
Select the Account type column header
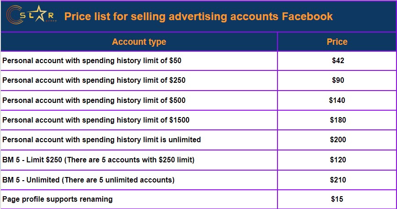pyautogui.click(x=139, y=42)
